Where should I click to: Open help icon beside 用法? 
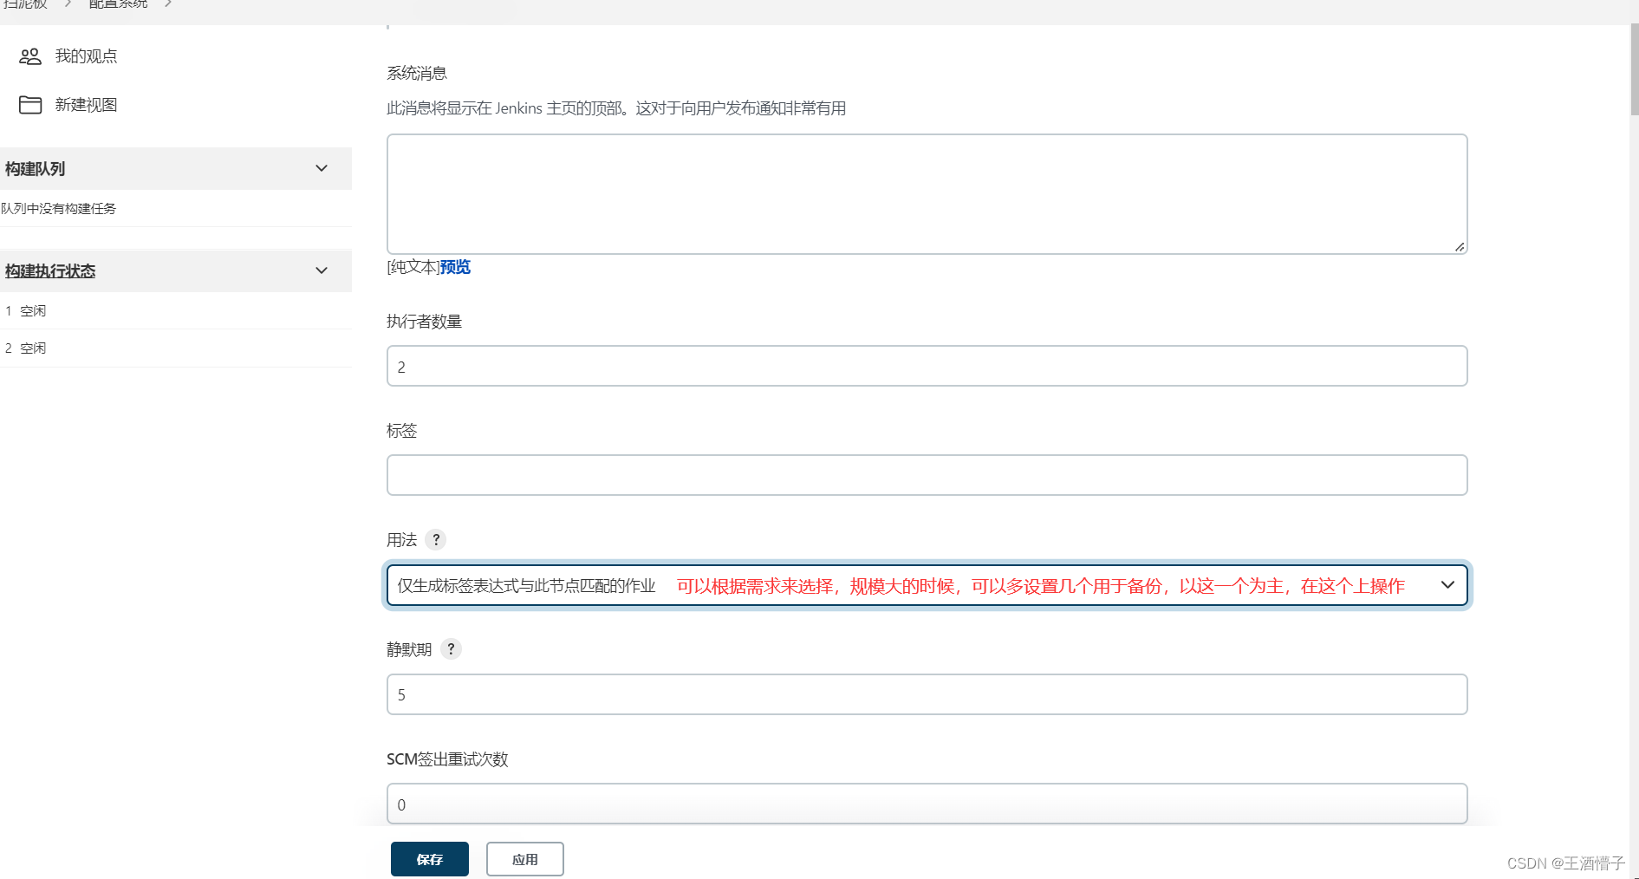click(436, 539)
